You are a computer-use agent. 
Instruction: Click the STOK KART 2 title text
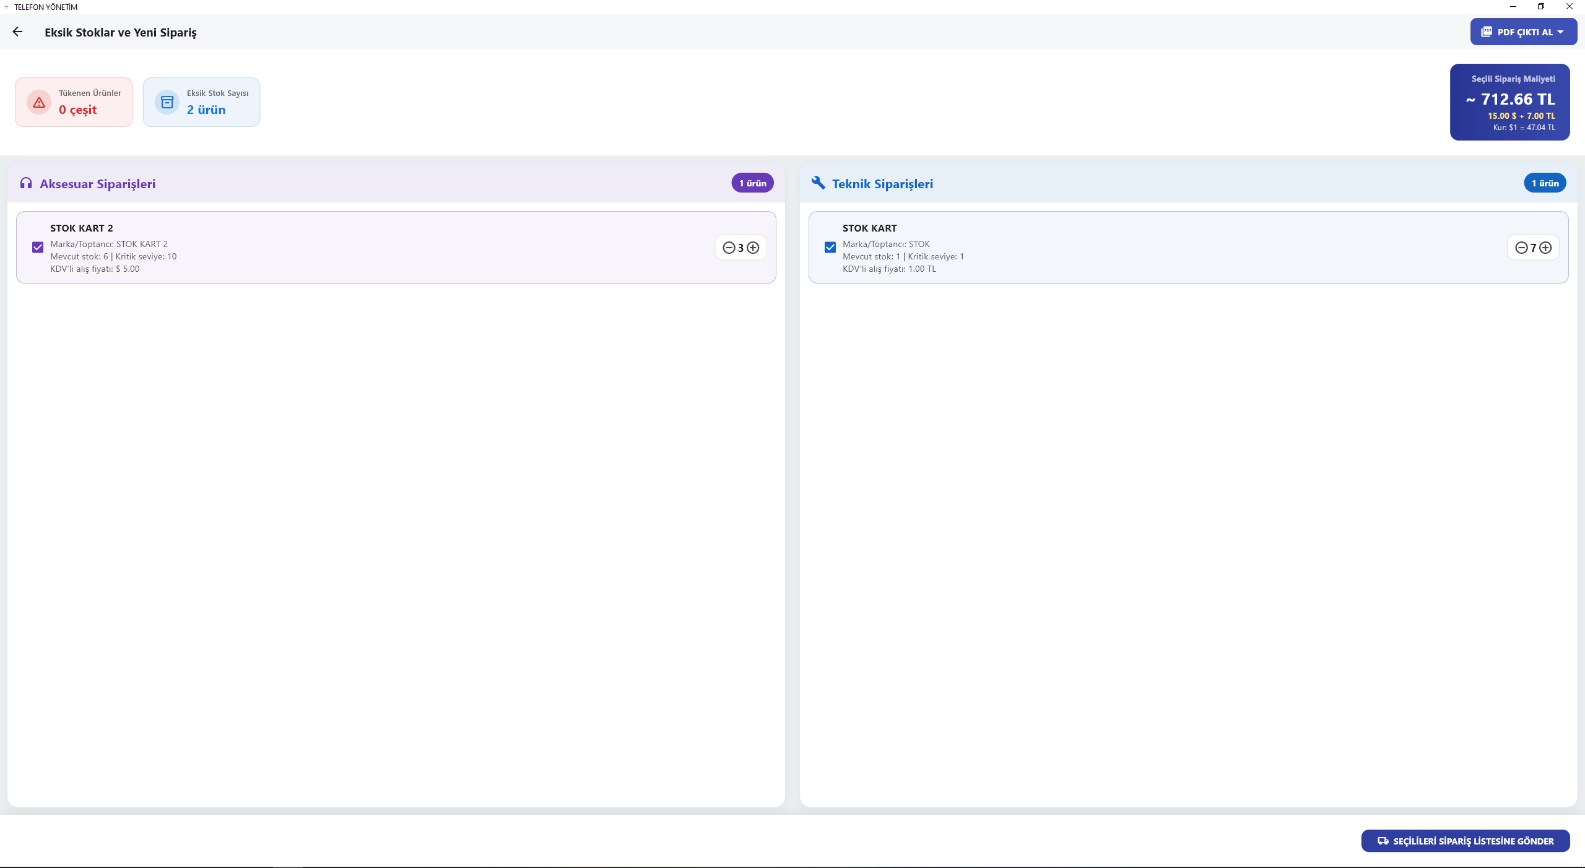[x=82, y=228]
